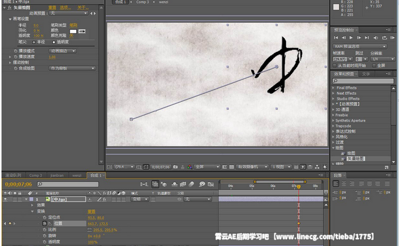Open the layer blending mode 变暗 dropdown
The width and height of the screenshot is (399, 246).
click(139, 199)
